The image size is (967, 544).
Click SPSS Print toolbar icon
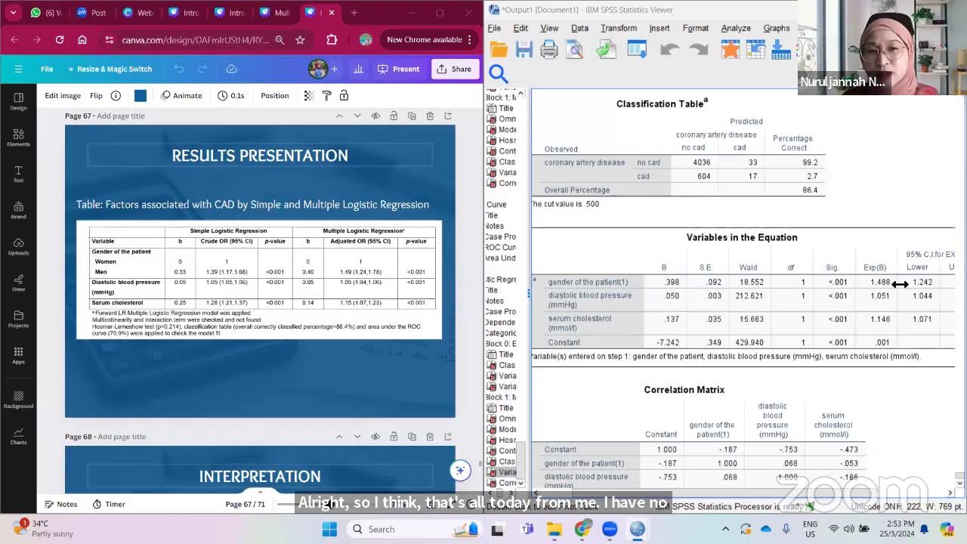549,50
